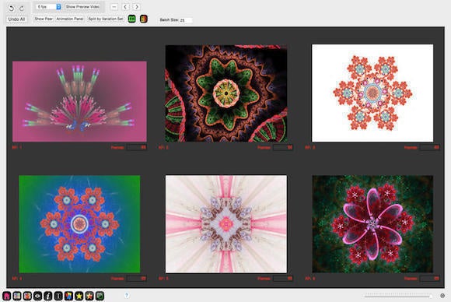This screenshot has width=451, height=302.
Task: Click the Batch Size input field
Action: (186, 20)
